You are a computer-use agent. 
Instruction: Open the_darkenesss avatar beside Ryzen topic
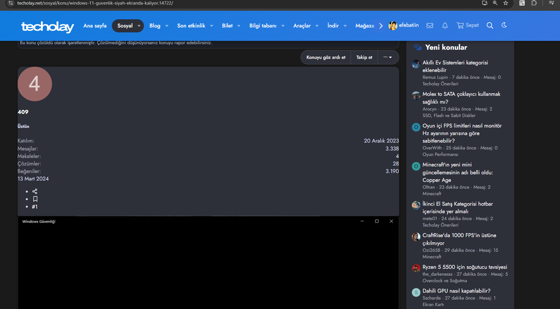[x=416, y=268]
